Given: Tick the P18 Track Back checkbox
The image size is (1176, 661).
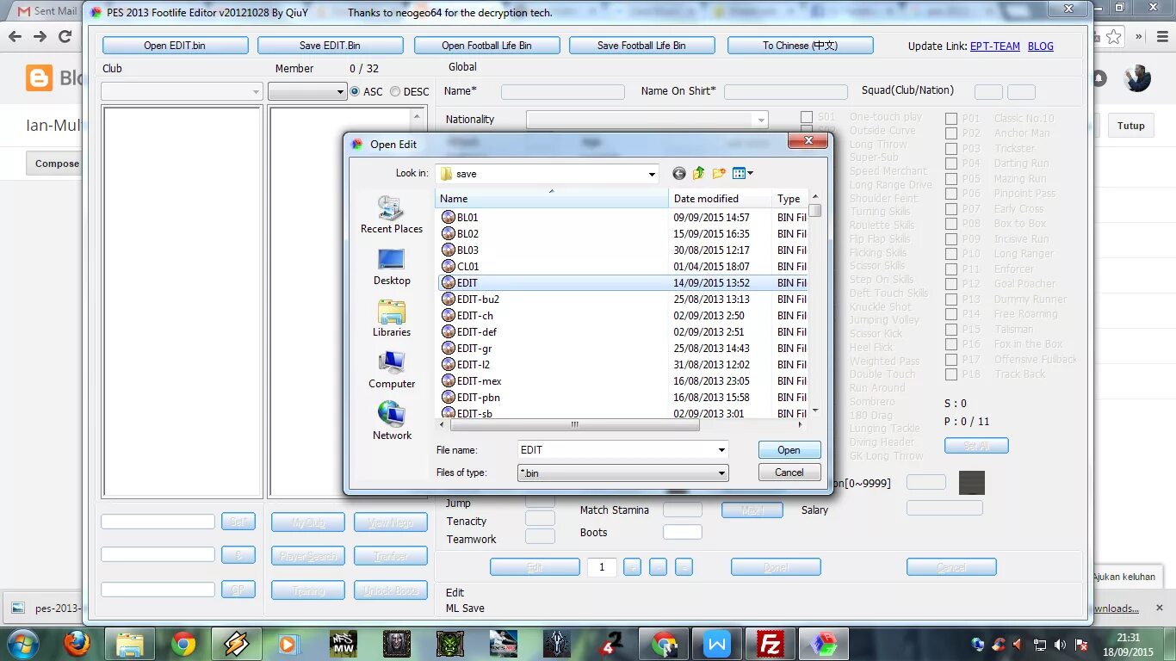Looking at the screenshot, I should coord(951,374).
